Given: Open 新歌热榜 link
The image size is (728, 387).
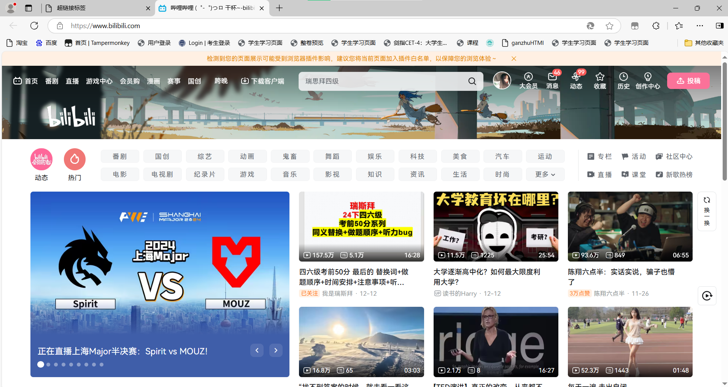Looking at the screenshot, I should coord(674,174).
